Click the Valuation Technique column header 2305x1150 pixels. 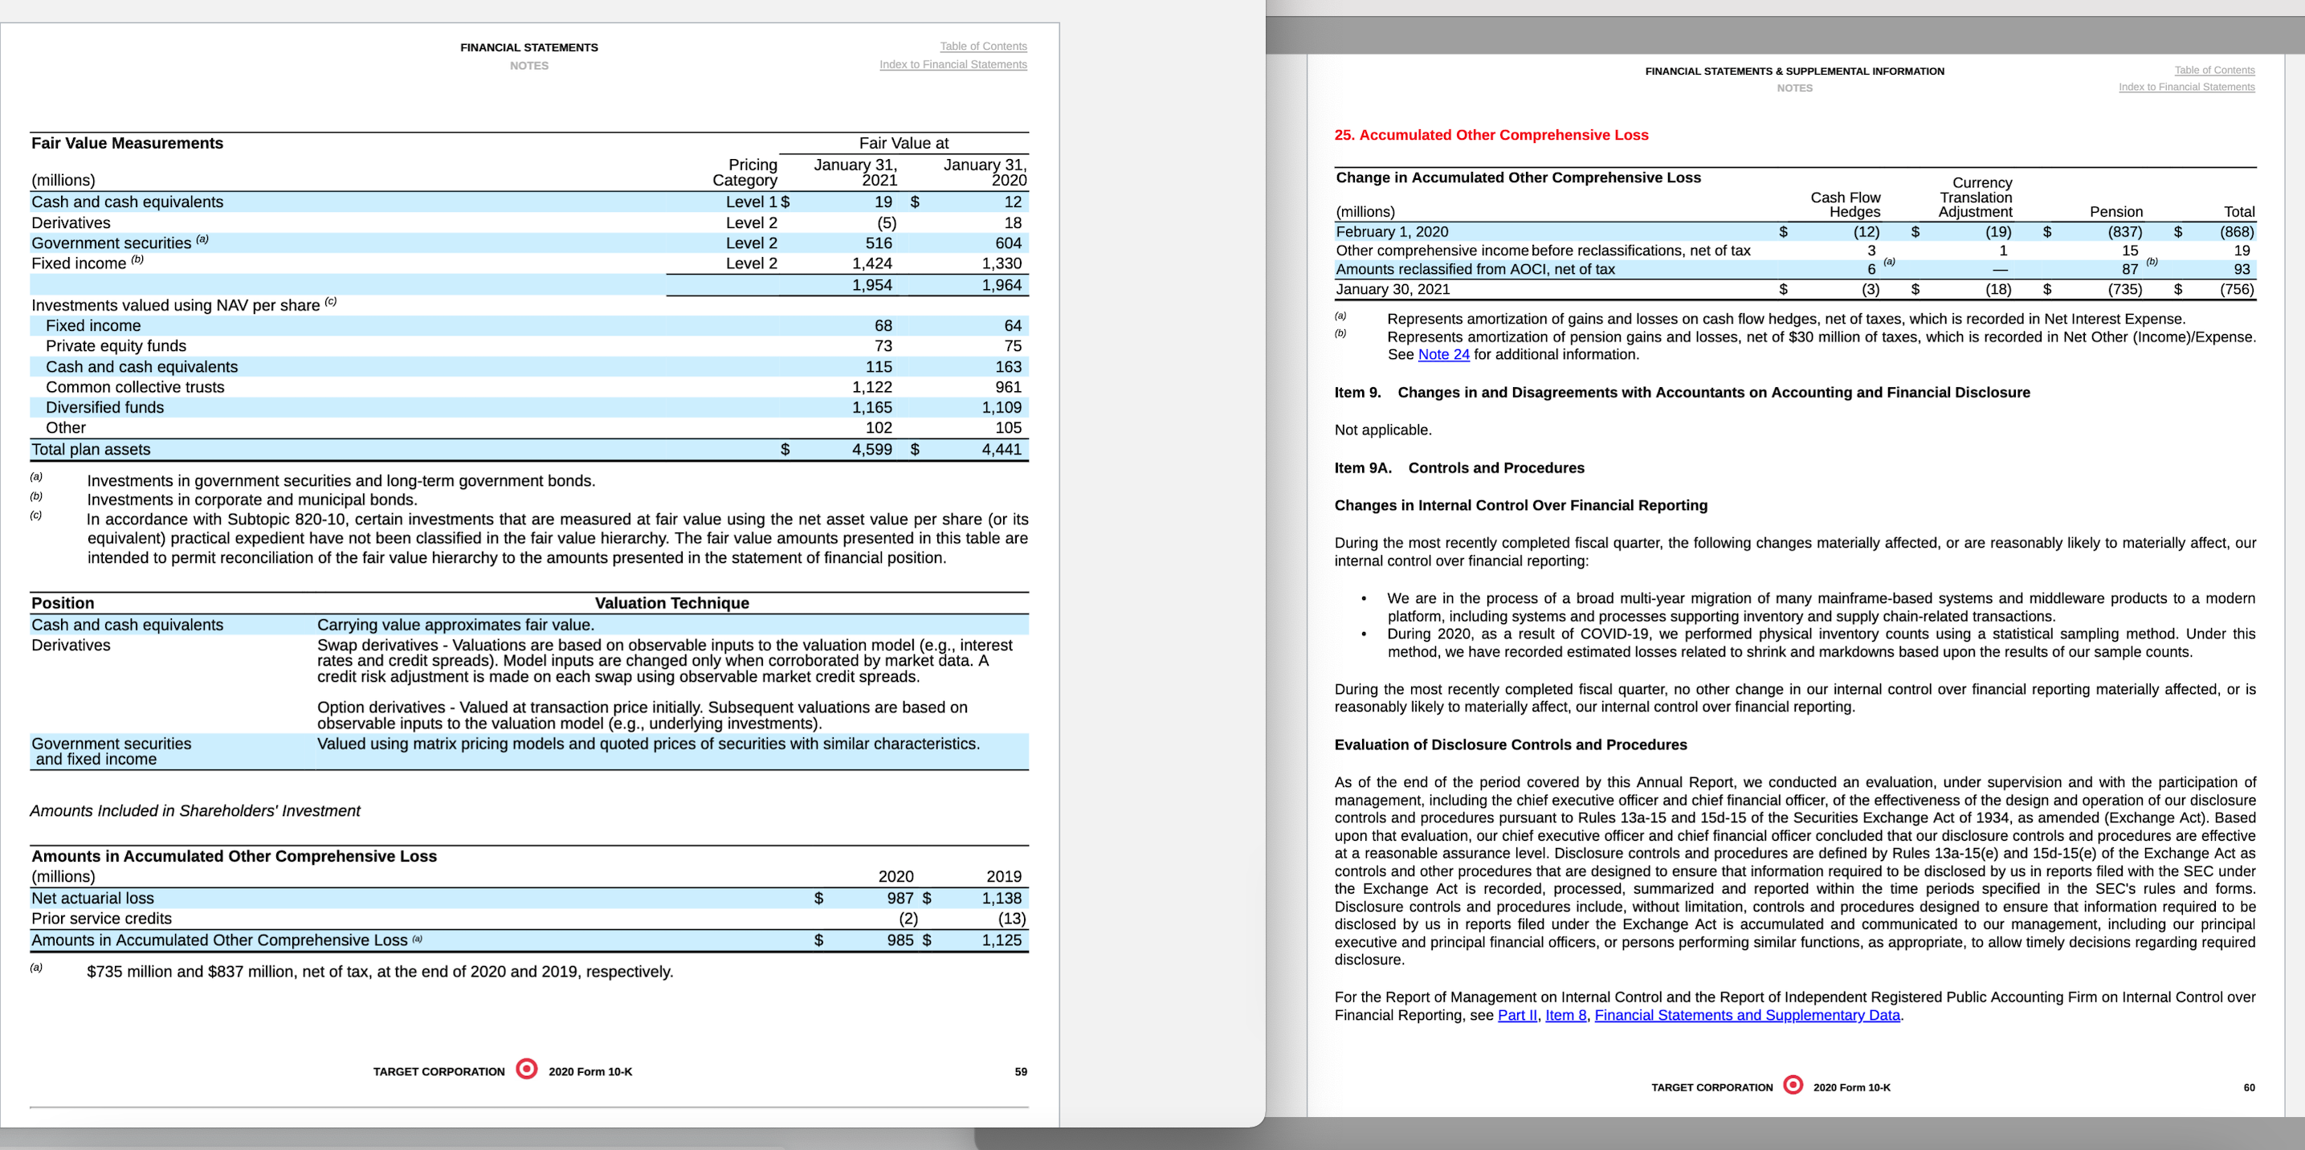(672, 602)
